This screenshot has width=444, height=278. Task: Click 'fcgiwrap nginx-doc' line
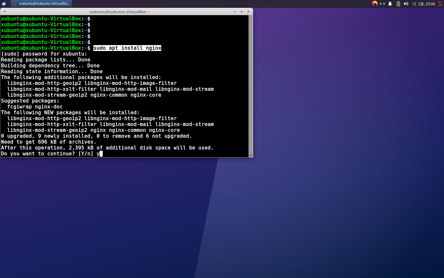(35, 107)
